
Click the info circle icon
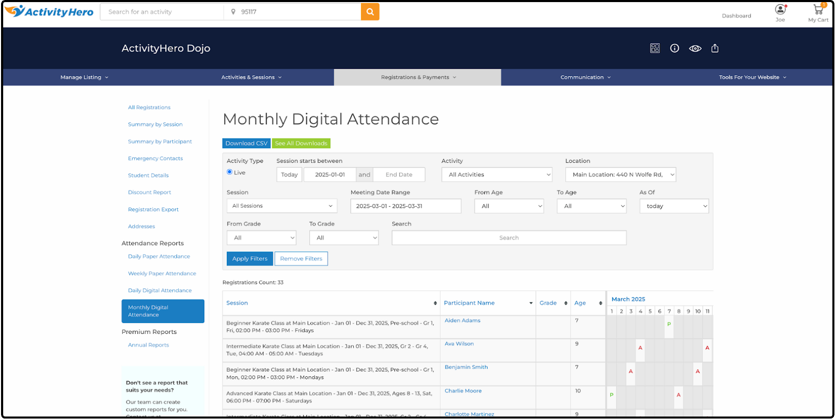675,48
